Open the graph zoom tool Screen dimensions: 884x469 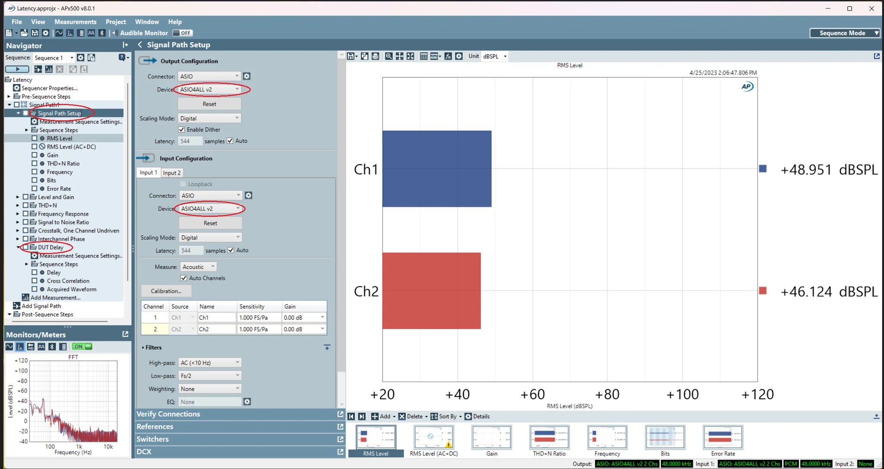pos(388,56)
